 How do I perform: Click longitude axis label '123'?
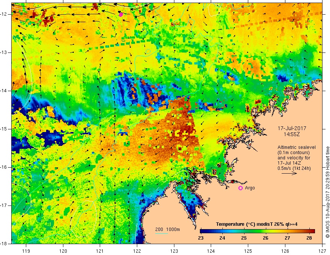(174, 251)
